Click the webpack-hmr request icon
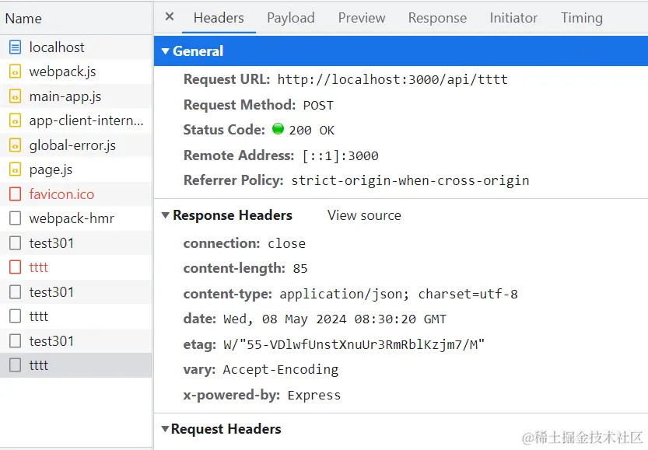 coord(15,218)
